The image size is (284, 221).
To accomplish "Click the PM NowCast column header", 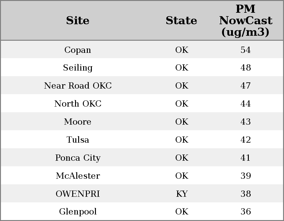I will (x=245, y=21).
